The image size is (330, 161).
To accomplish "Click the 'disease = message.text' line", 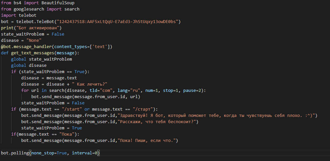I will click(49, 78).
